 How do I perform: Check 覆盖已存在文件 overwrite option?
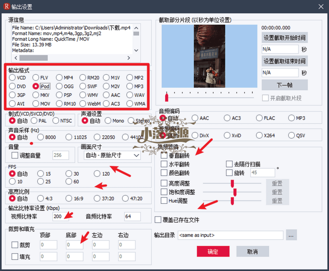coord(158,220)
